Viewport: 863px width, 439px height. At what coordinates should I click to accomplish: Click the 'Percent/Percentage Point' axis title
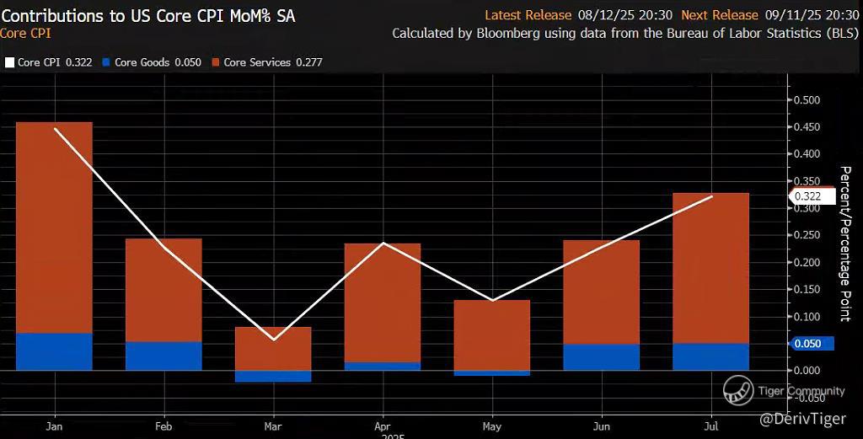coord(845,244)
